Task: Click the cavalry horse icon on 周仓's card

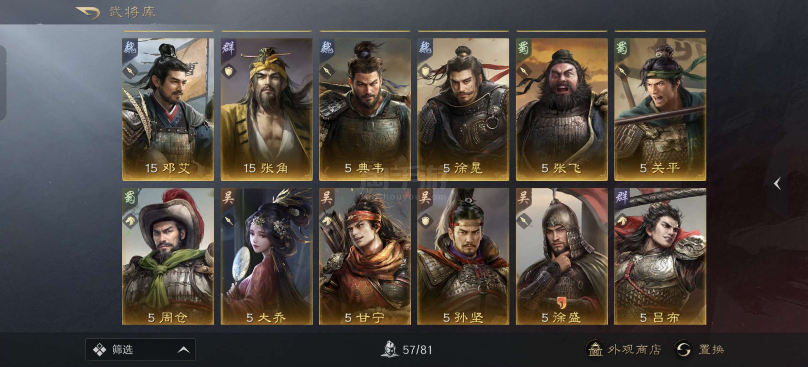Action: tap(130, 221)
